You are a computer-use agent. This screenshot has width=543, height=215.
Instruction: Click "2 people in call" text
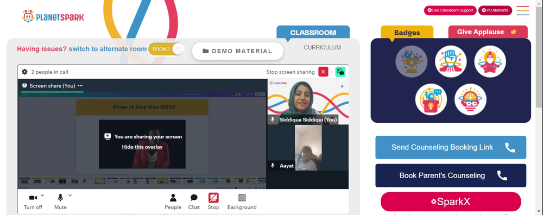tap(49, 72)
